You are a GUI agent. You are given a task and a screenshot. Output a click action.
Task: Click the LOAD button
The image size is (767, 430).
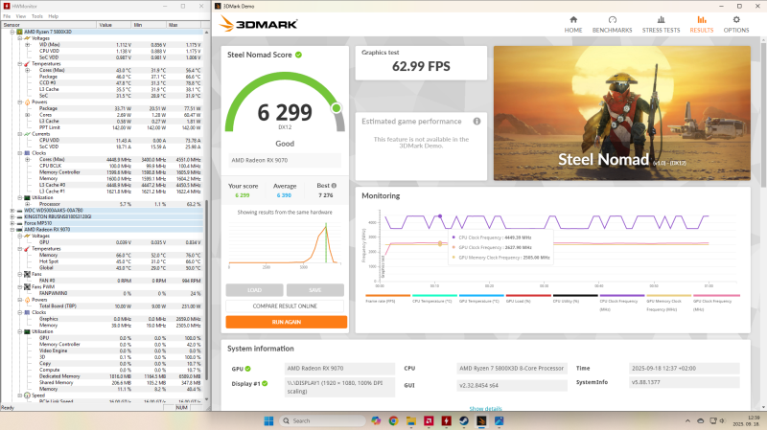pos(254,290)
